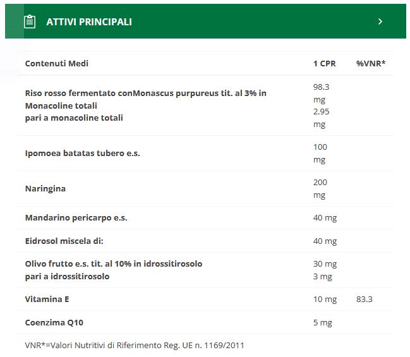The image size is (410, 357).
Task: Select the Vitamina E ingredient label
Action: 47,299
